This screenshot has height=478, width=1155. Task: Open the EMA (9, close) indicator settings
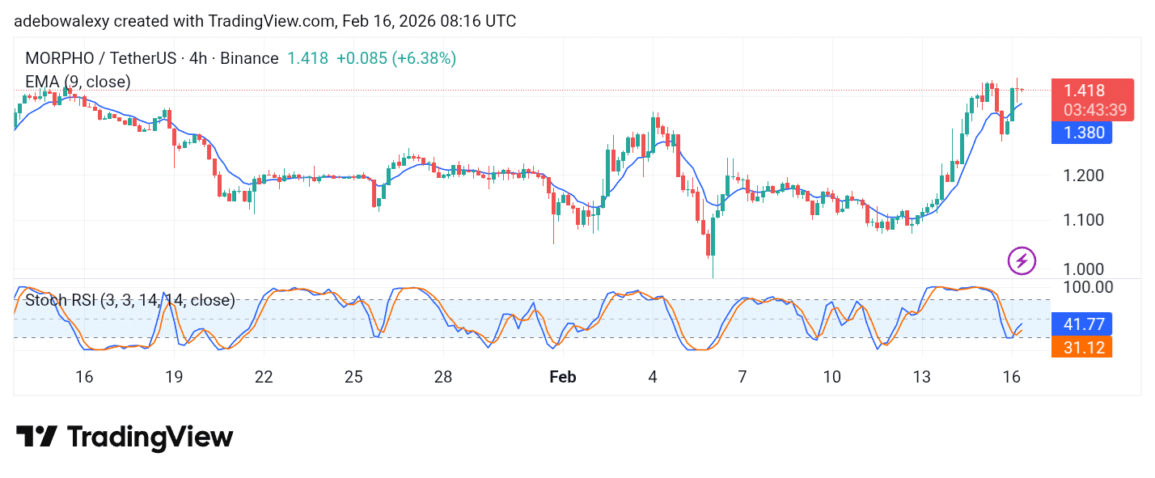point(78,82)
